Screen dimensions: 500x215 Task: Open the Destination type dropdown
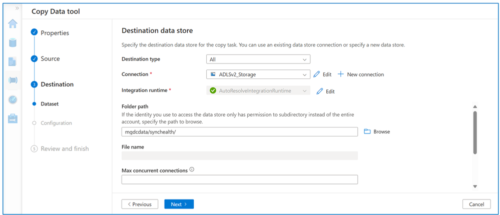258,59
